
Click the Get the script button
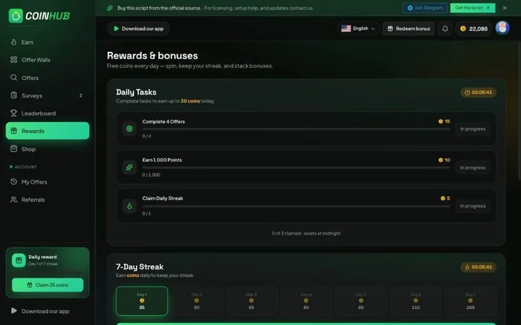(473, 8)
